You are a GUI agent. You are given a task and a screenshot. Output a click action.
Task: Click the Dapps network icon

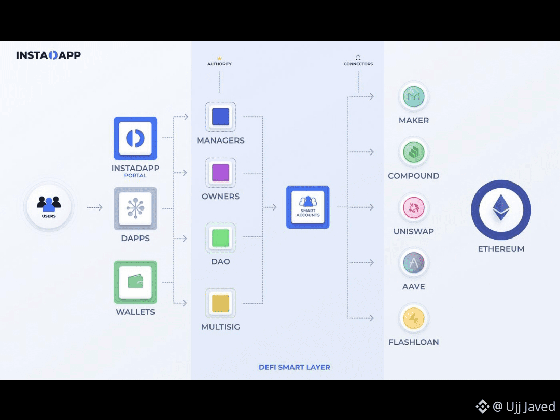tap(135, 208)
